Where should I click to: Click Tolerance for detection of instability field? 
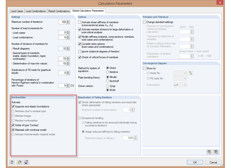point(185,39)
